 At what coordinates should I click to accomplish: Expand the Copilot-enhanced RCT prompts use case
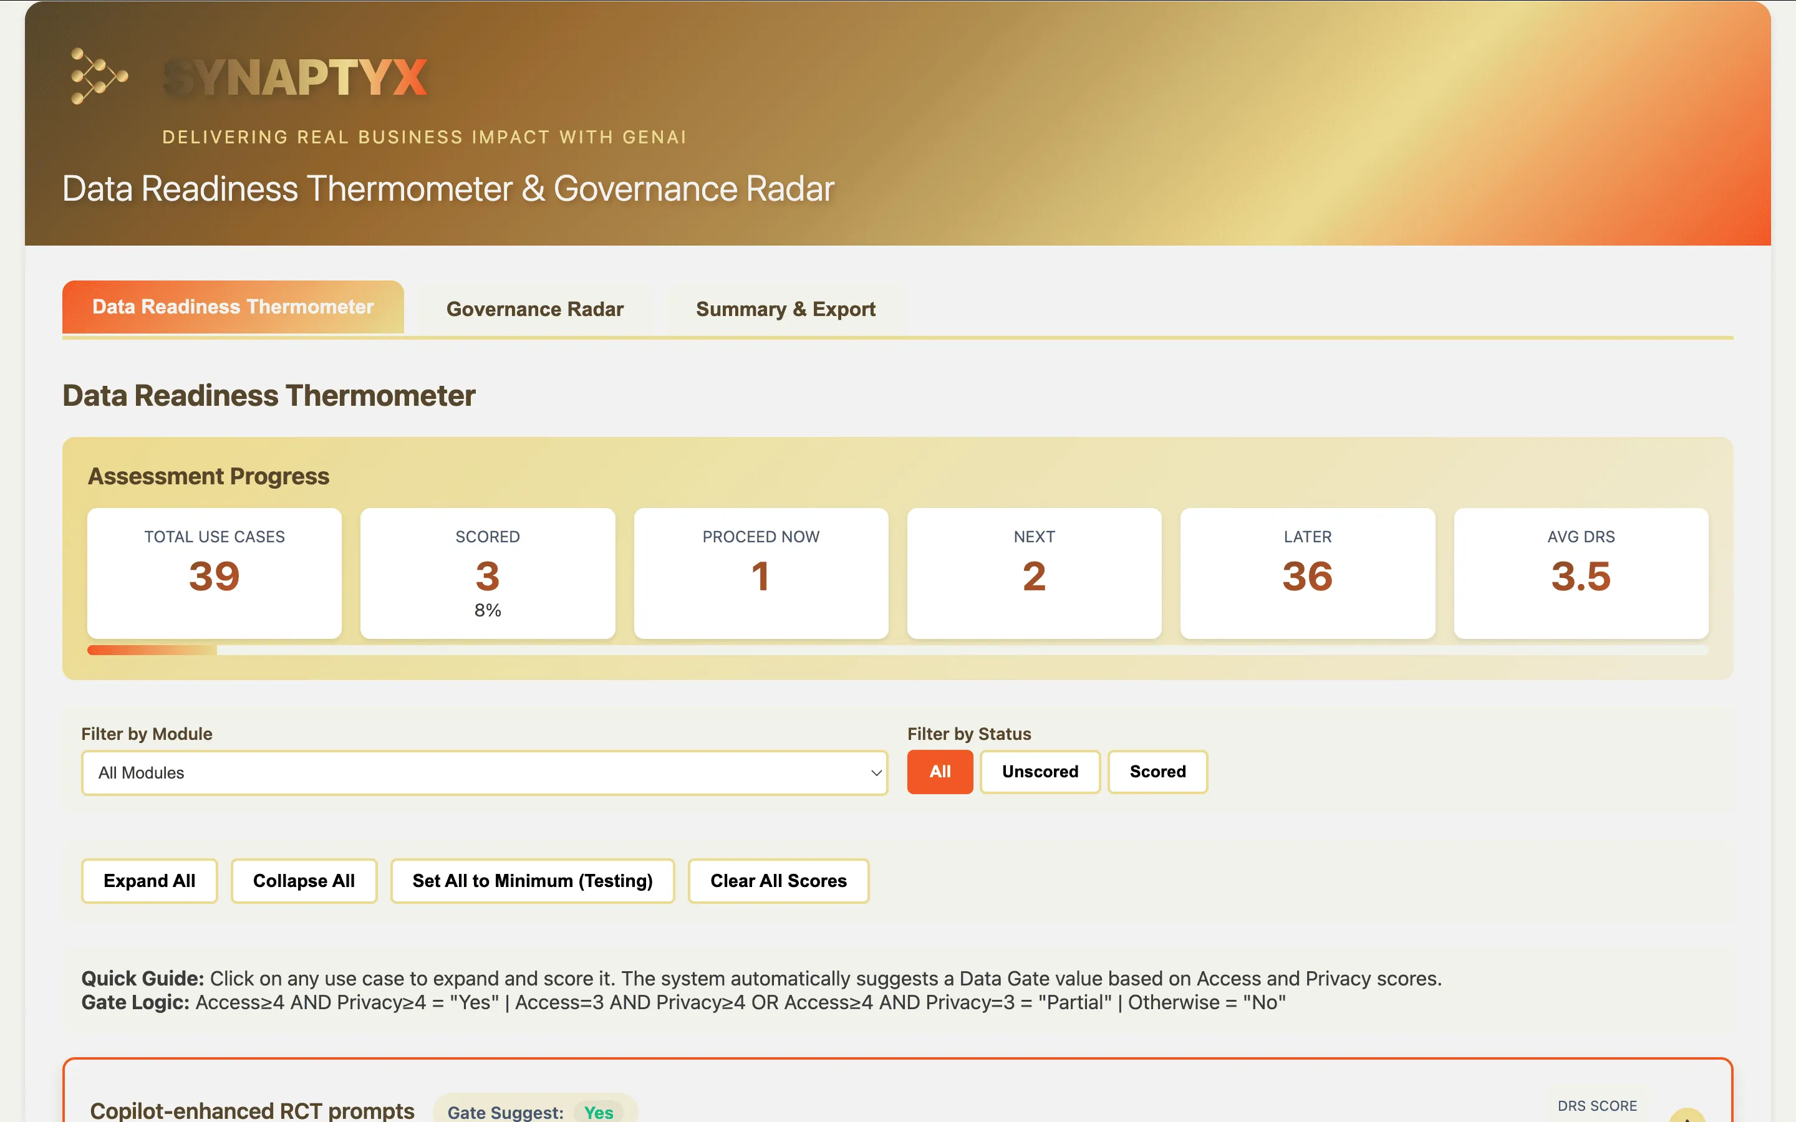click(x=253, y=1110)
